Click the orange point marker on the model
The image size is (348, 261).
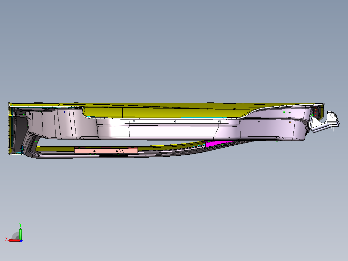coord(290,122)
